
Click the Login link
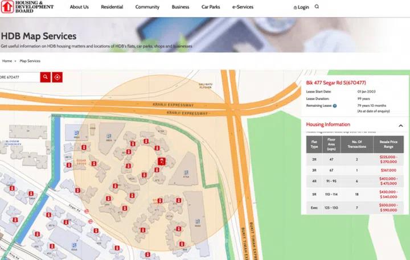tap(301, 7)
